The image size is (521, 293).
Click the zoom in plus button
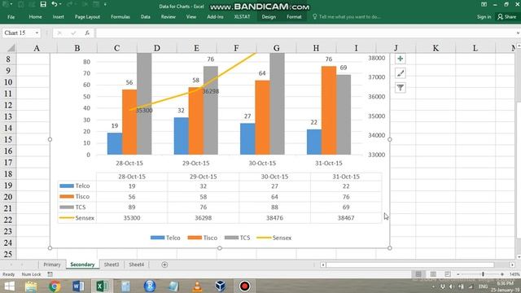pyautogui.click(x=502, y=274)
